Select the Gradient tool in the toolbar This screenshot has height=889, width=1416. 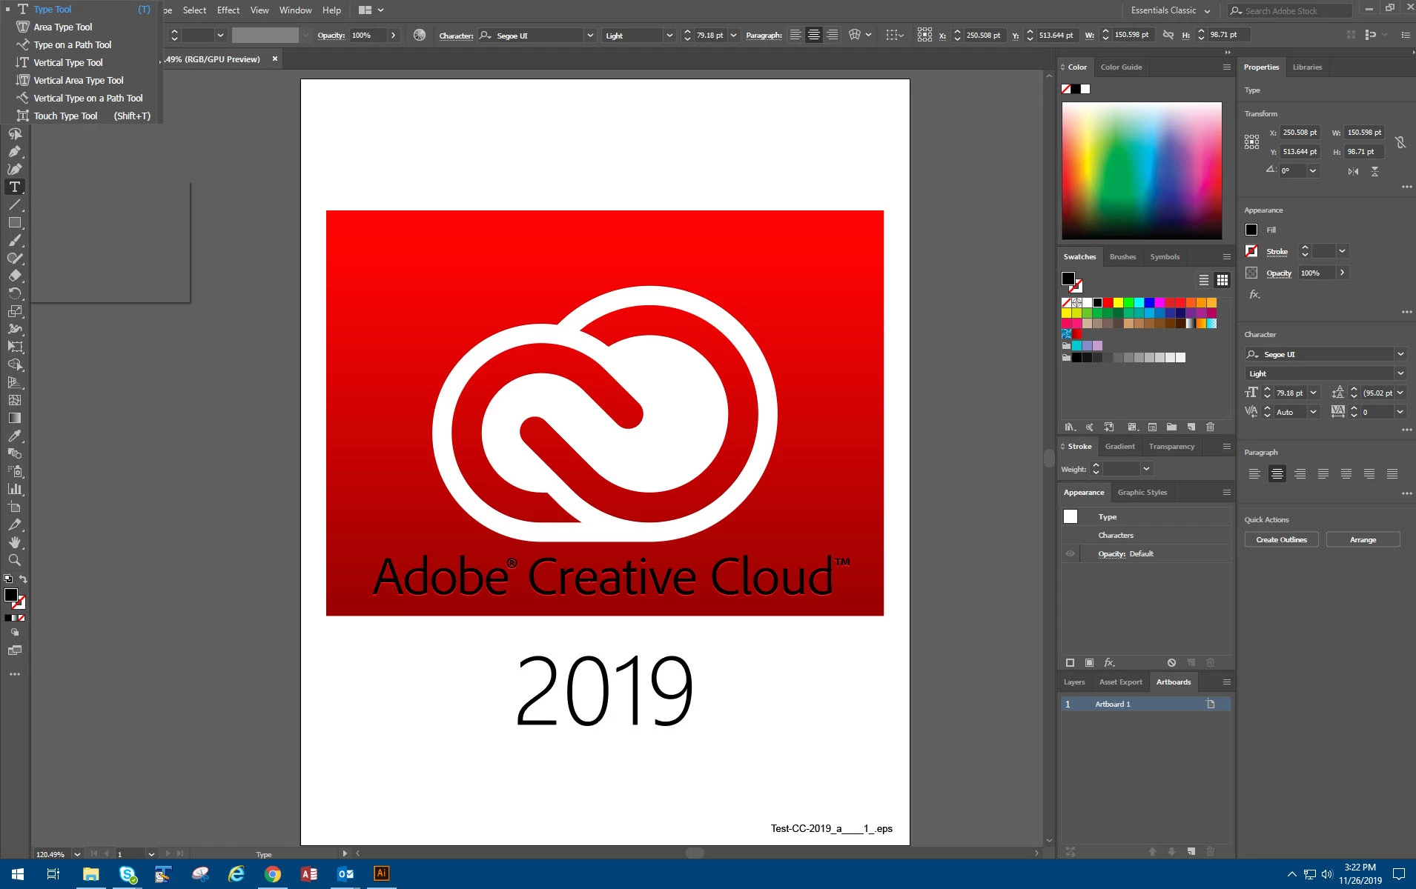tap(15, 419)
